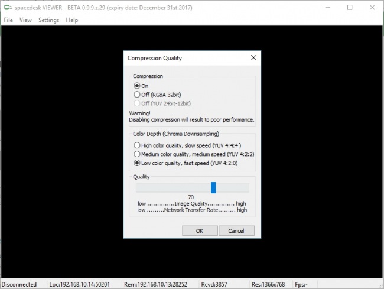Click the quality value 70
This screenshot has height=289, width=384.
pos(191,197)
